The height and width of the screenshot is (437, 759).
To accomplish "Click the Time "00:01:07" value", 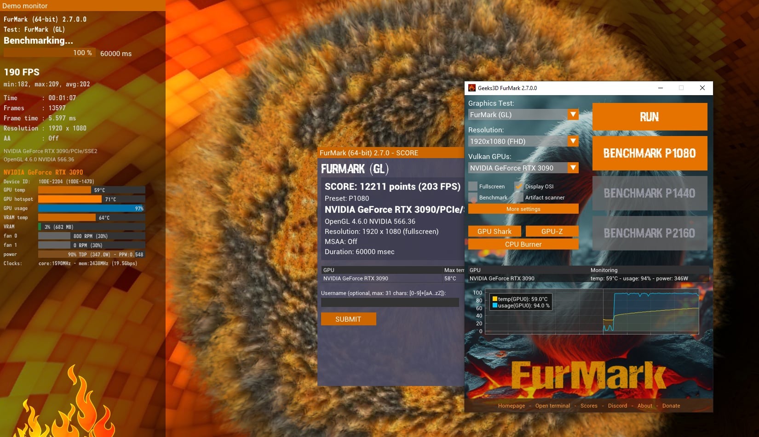I will pos(62,98).
